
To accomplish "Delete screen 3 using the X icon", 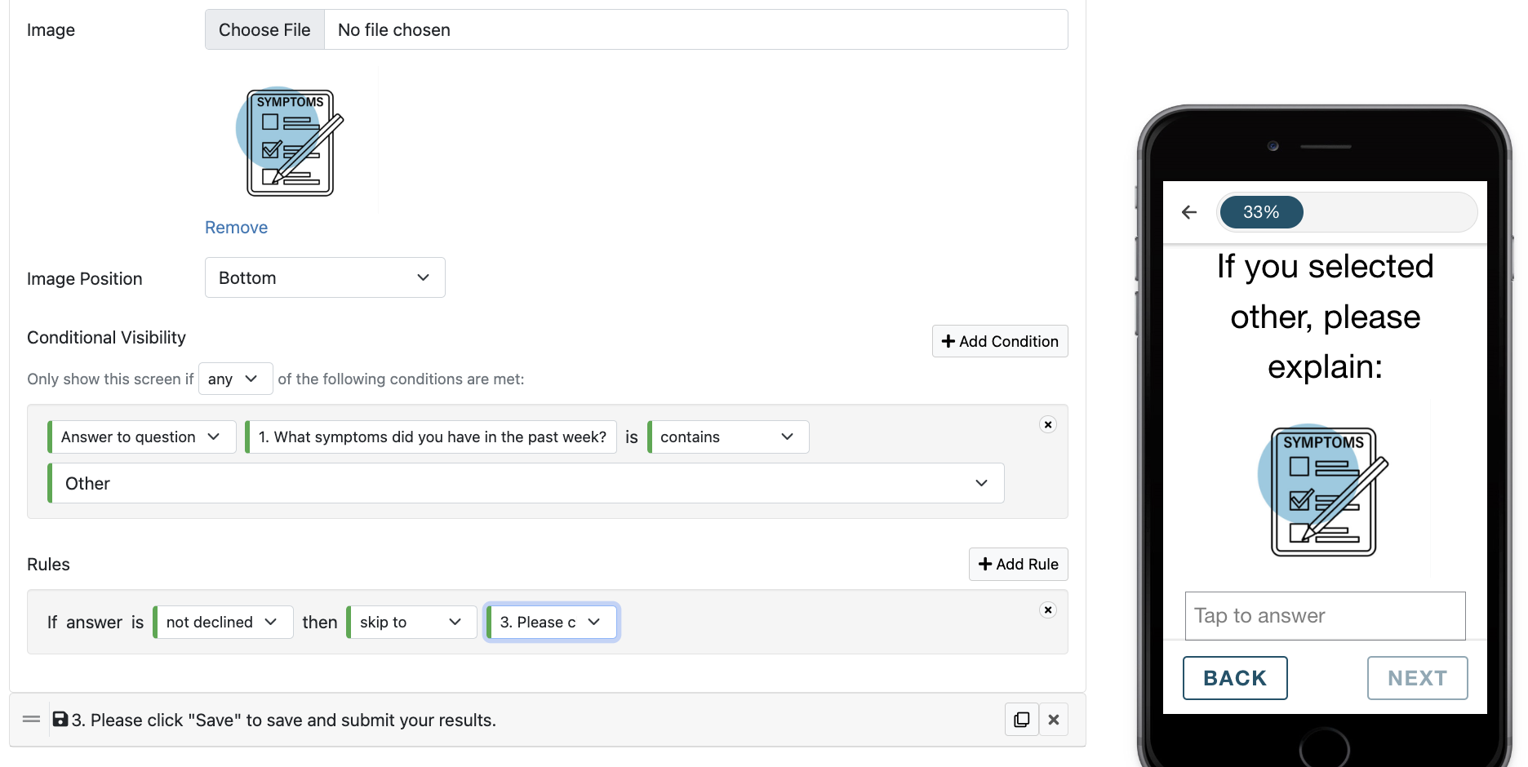I will pyautogui.click(x=1054, y=720).
